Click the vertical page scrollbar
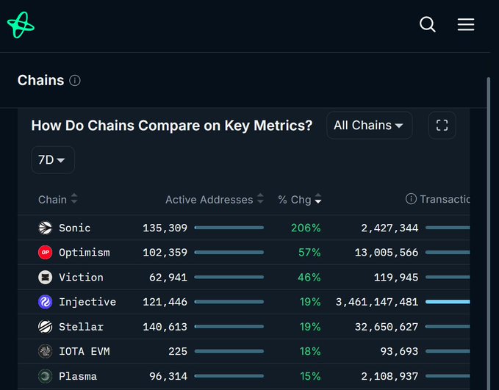Screen dimensions: 499x390 pos(489,234)
